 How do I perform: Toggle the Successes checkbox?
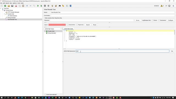(x=159, y=20)
